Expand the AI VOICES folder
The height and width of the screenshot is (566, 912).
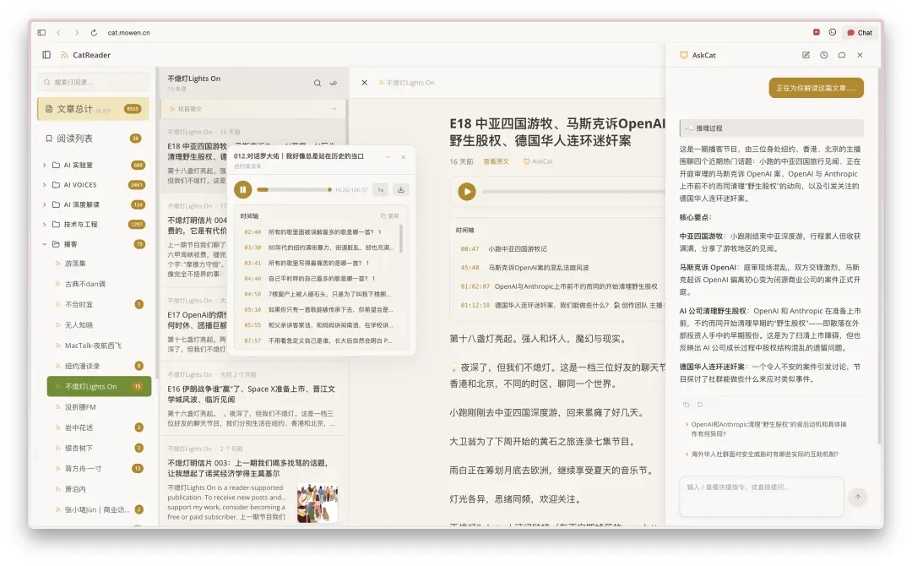click(93, 185)
